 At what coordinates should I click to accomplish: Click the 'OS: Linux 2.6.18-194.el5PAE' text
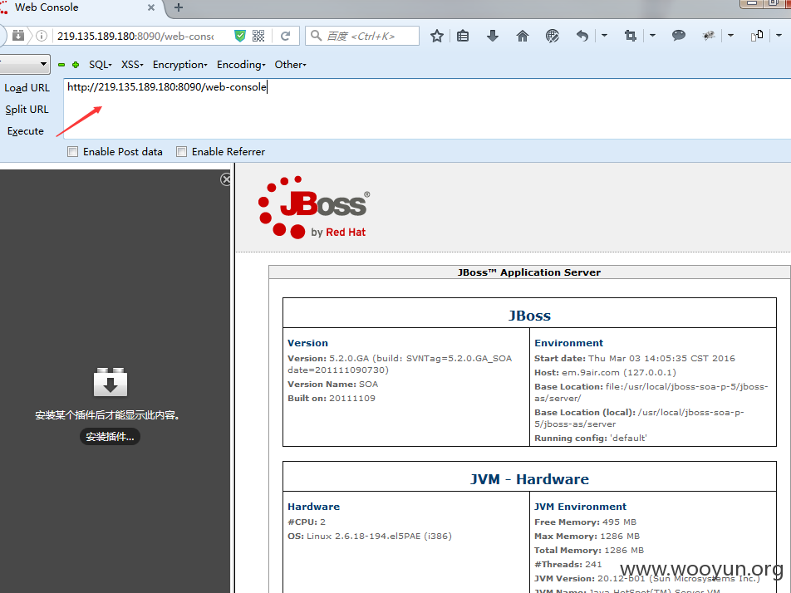click(370, 536)
